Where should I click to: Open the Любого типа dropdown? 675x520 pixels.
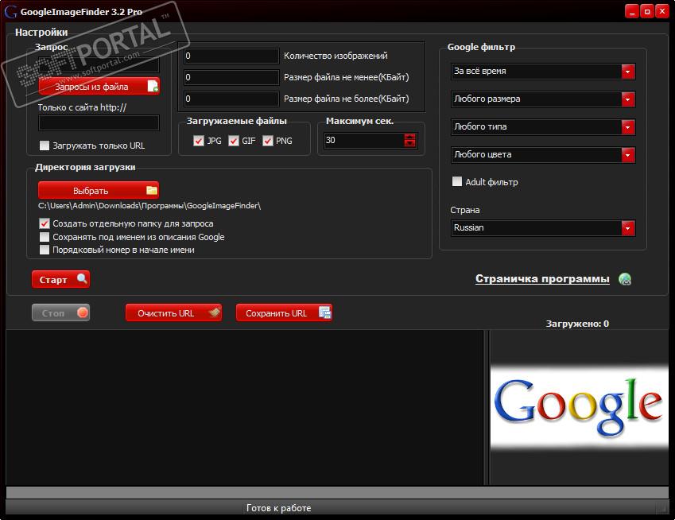tap(543, 127)
